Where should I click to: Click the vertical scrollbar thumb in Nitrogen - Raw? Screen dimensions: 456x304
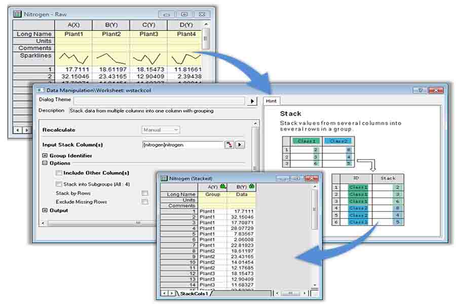pyautogui.click(x=206, y=39)
